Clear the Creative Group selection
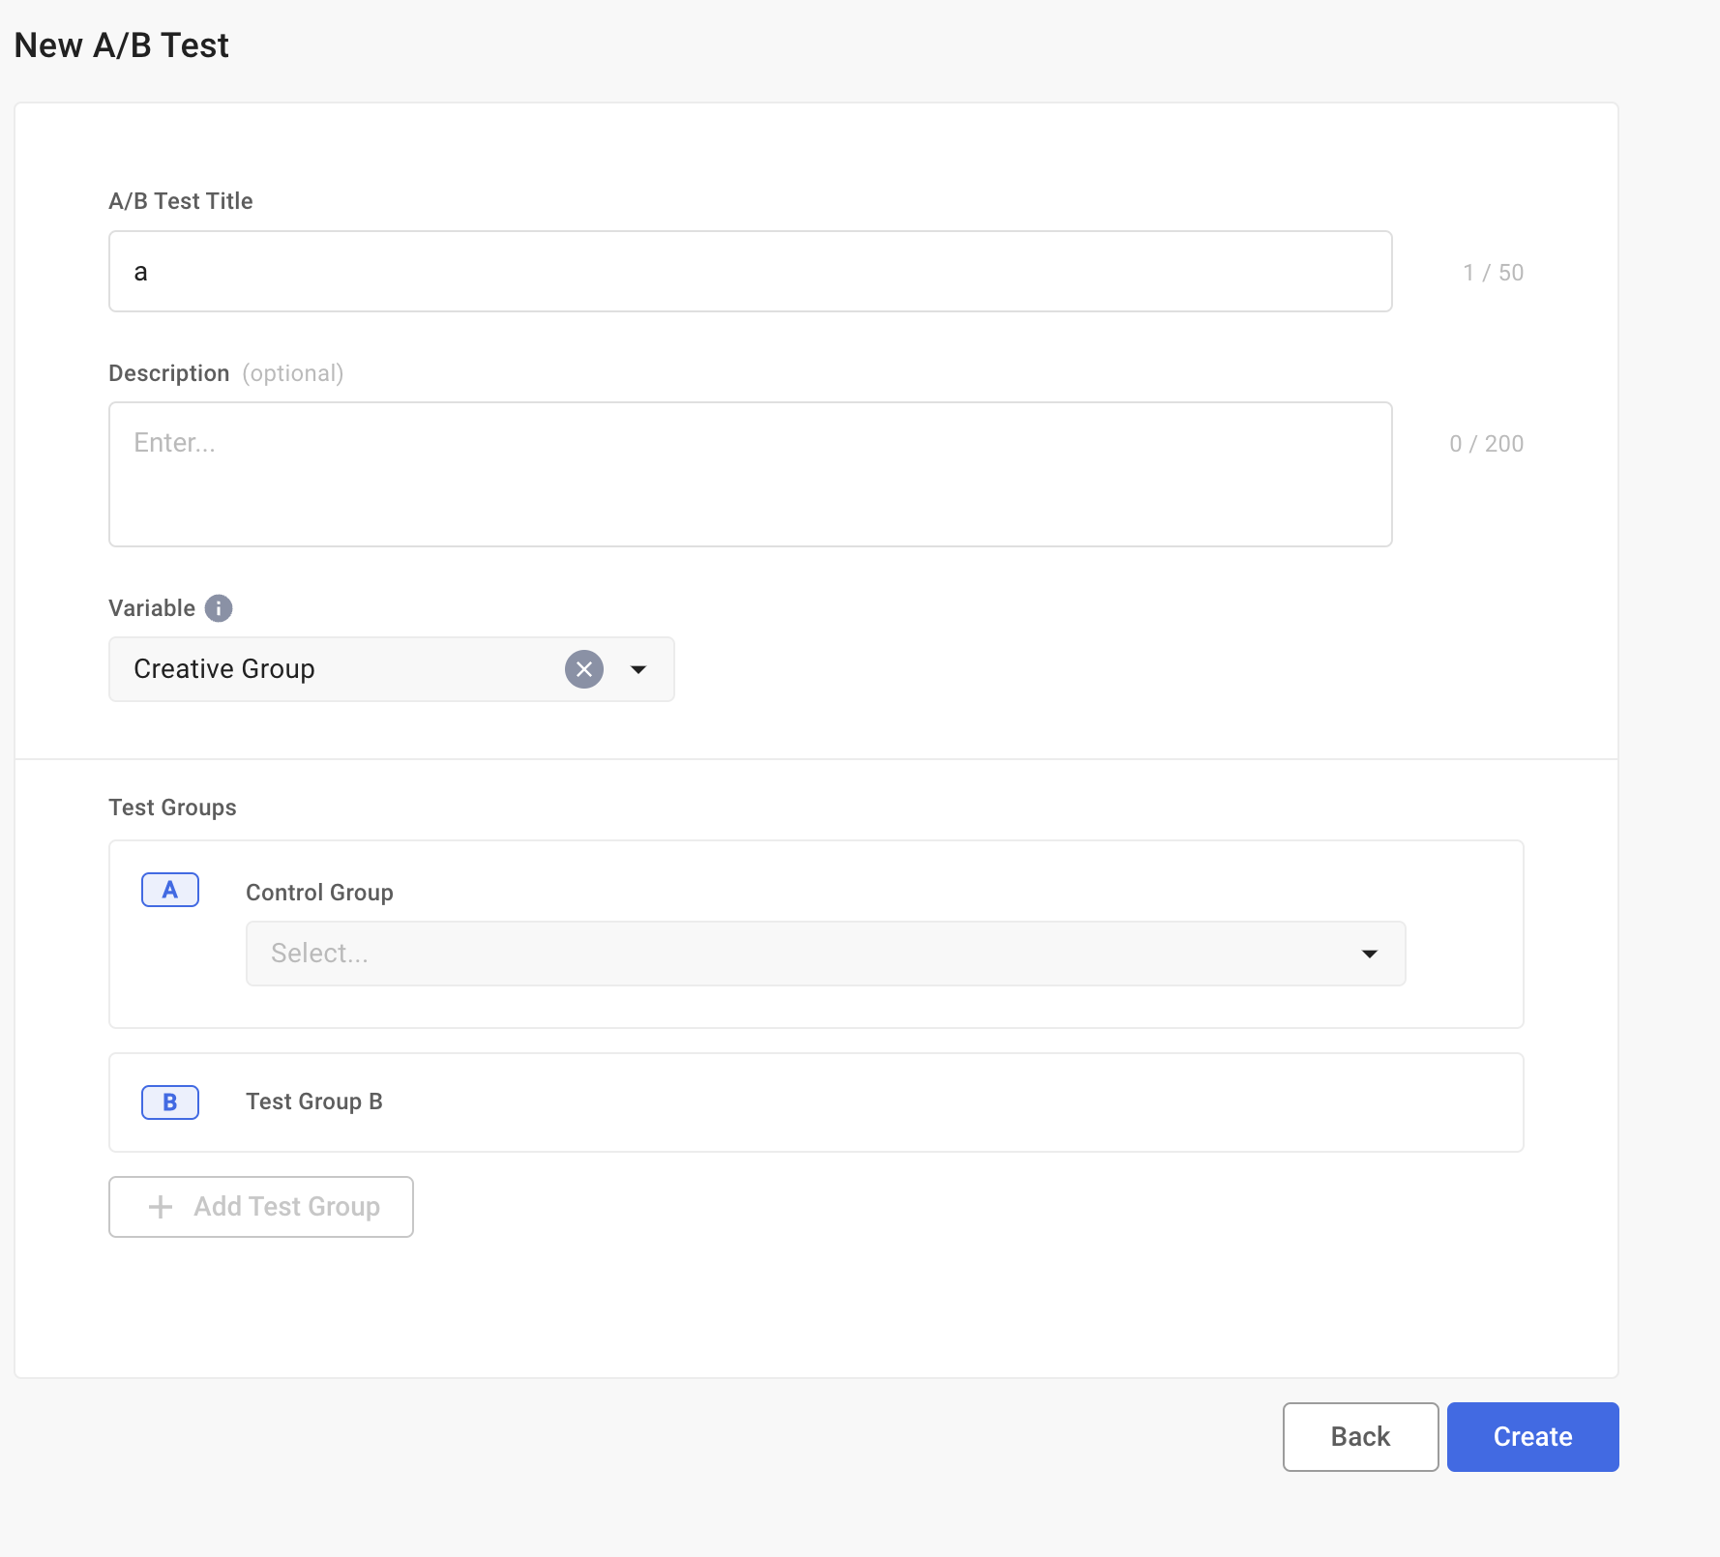The width and height of the screenshot is (1720, 1557). [584, 669]
